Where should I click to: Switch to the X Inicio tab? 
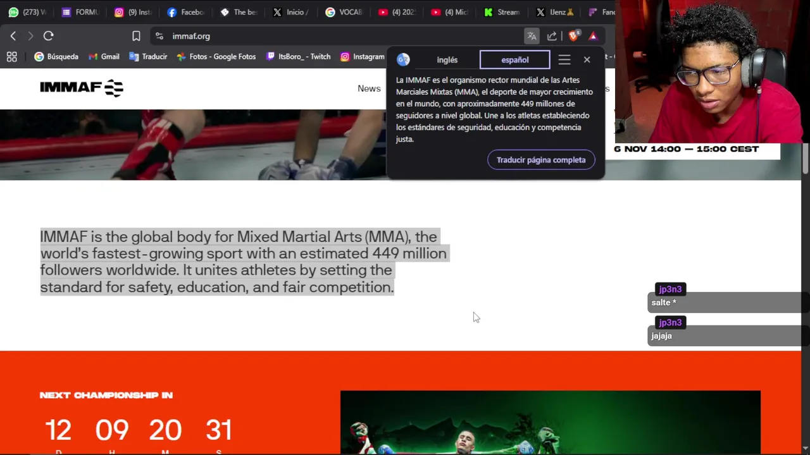290,12
